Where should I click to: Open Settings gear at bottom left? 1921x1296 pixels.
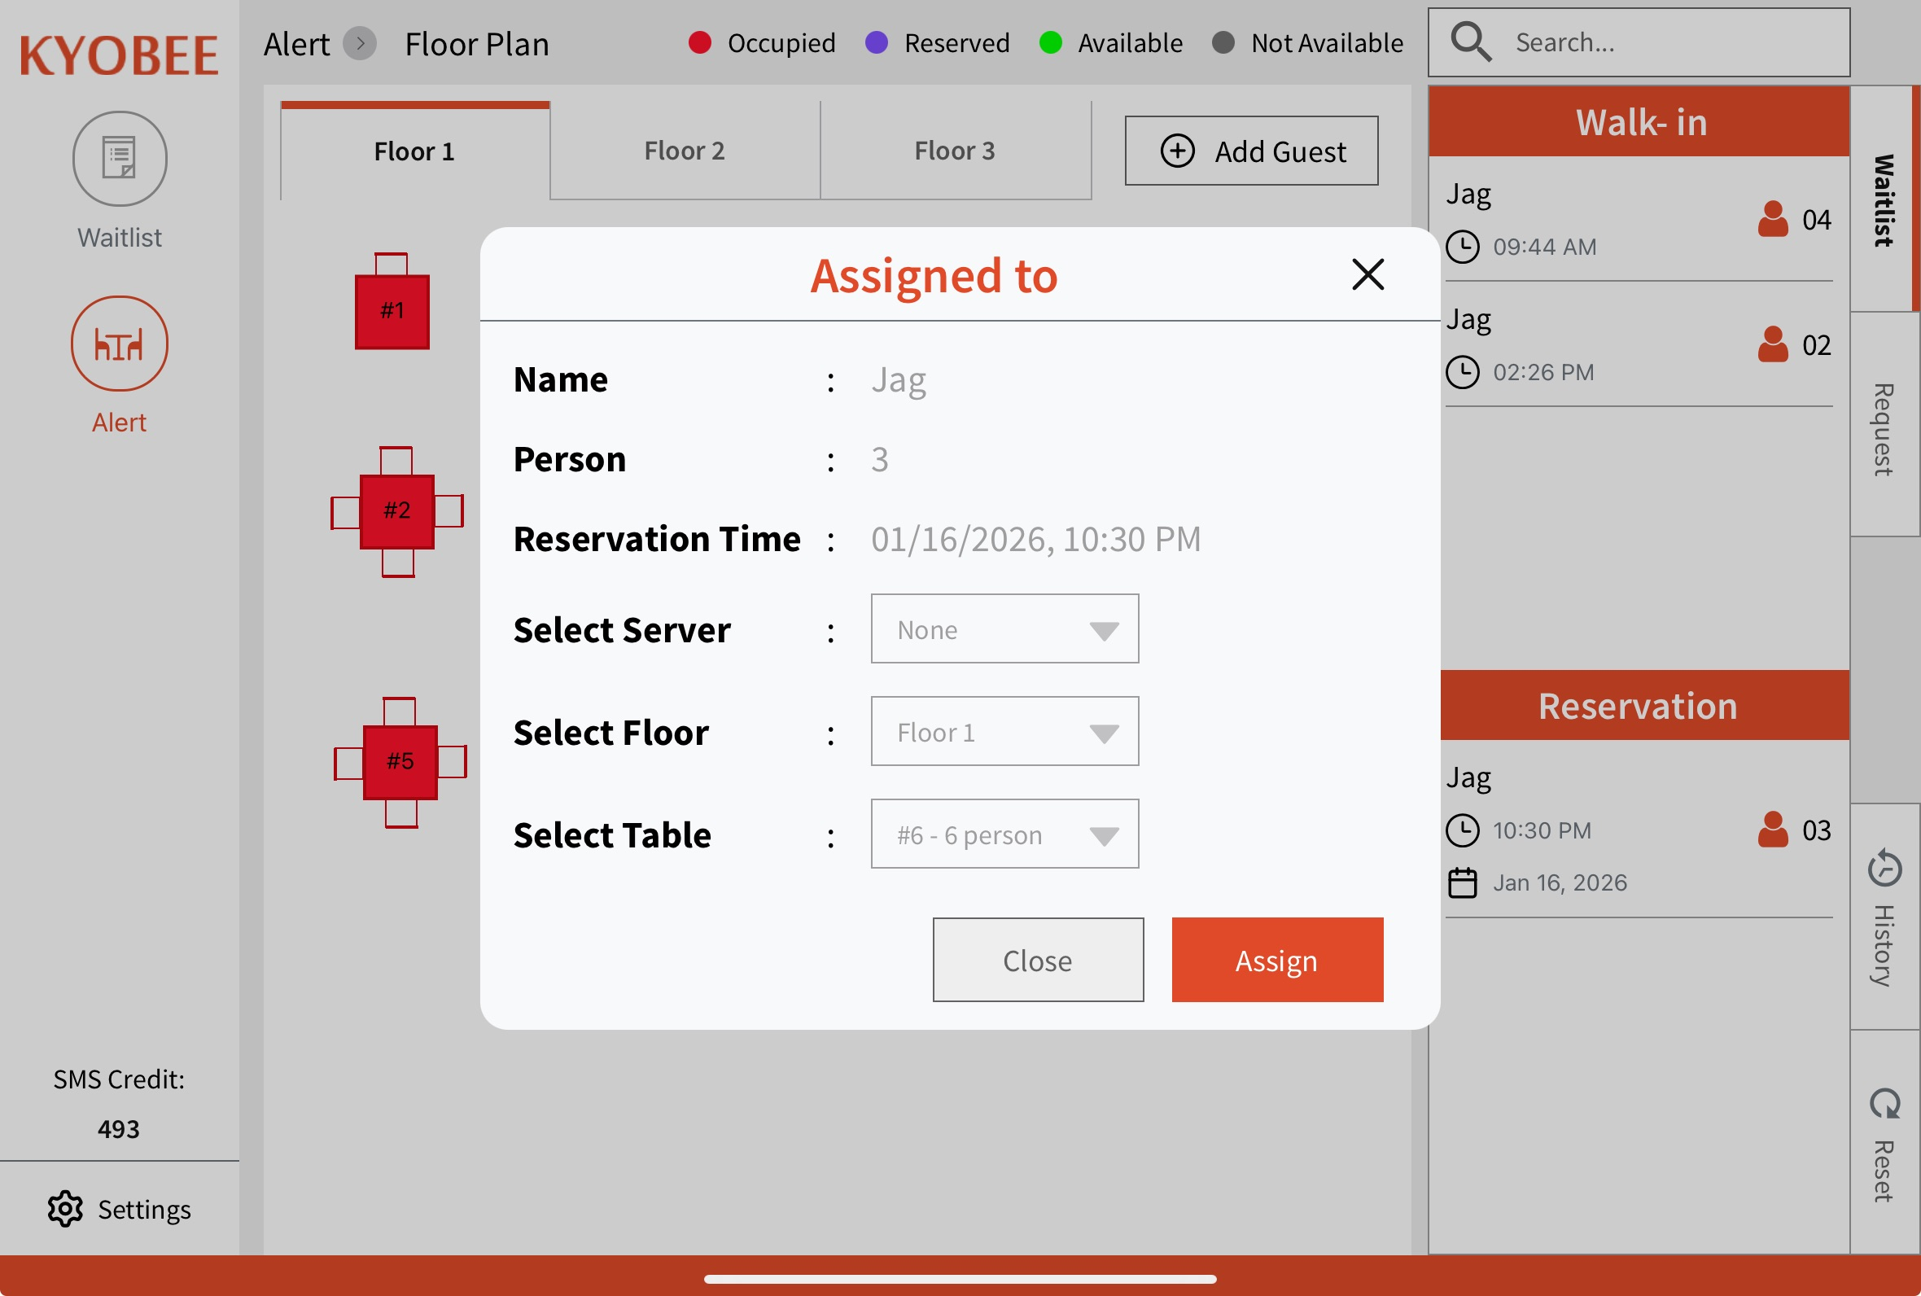[x=65, y=1209]
